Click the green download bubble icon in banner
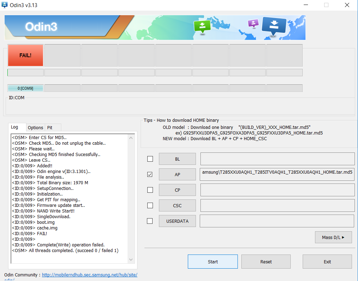358x281 pixels. [202, 26]
